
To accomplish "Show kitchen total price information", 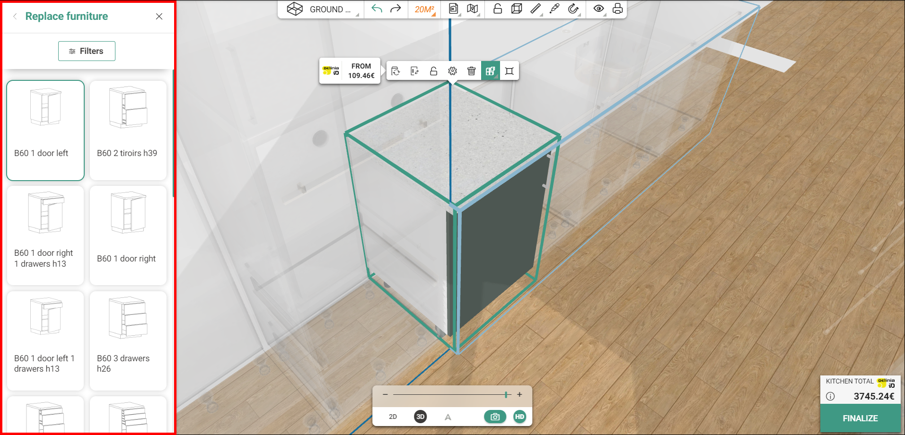I will tap(830, 396).
